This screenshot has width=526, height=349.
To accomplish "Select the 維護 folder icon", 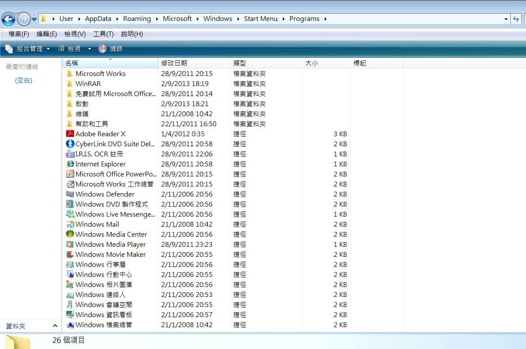I will click(70, 114).
